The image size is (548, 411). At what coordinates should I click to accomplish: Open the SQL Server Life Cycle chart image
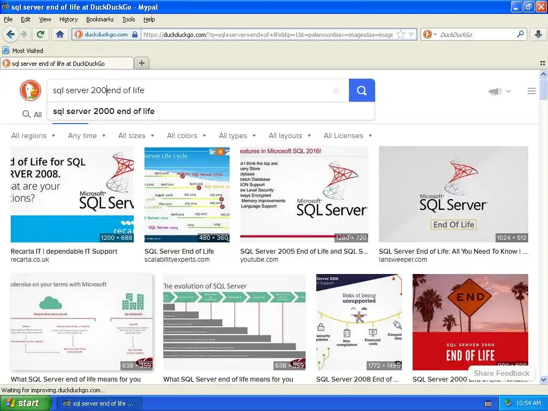[187, 194]
